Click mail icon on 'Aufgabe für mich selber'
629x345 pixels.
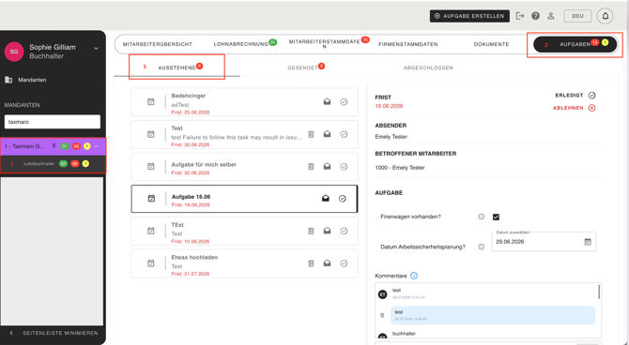(328, 166)
